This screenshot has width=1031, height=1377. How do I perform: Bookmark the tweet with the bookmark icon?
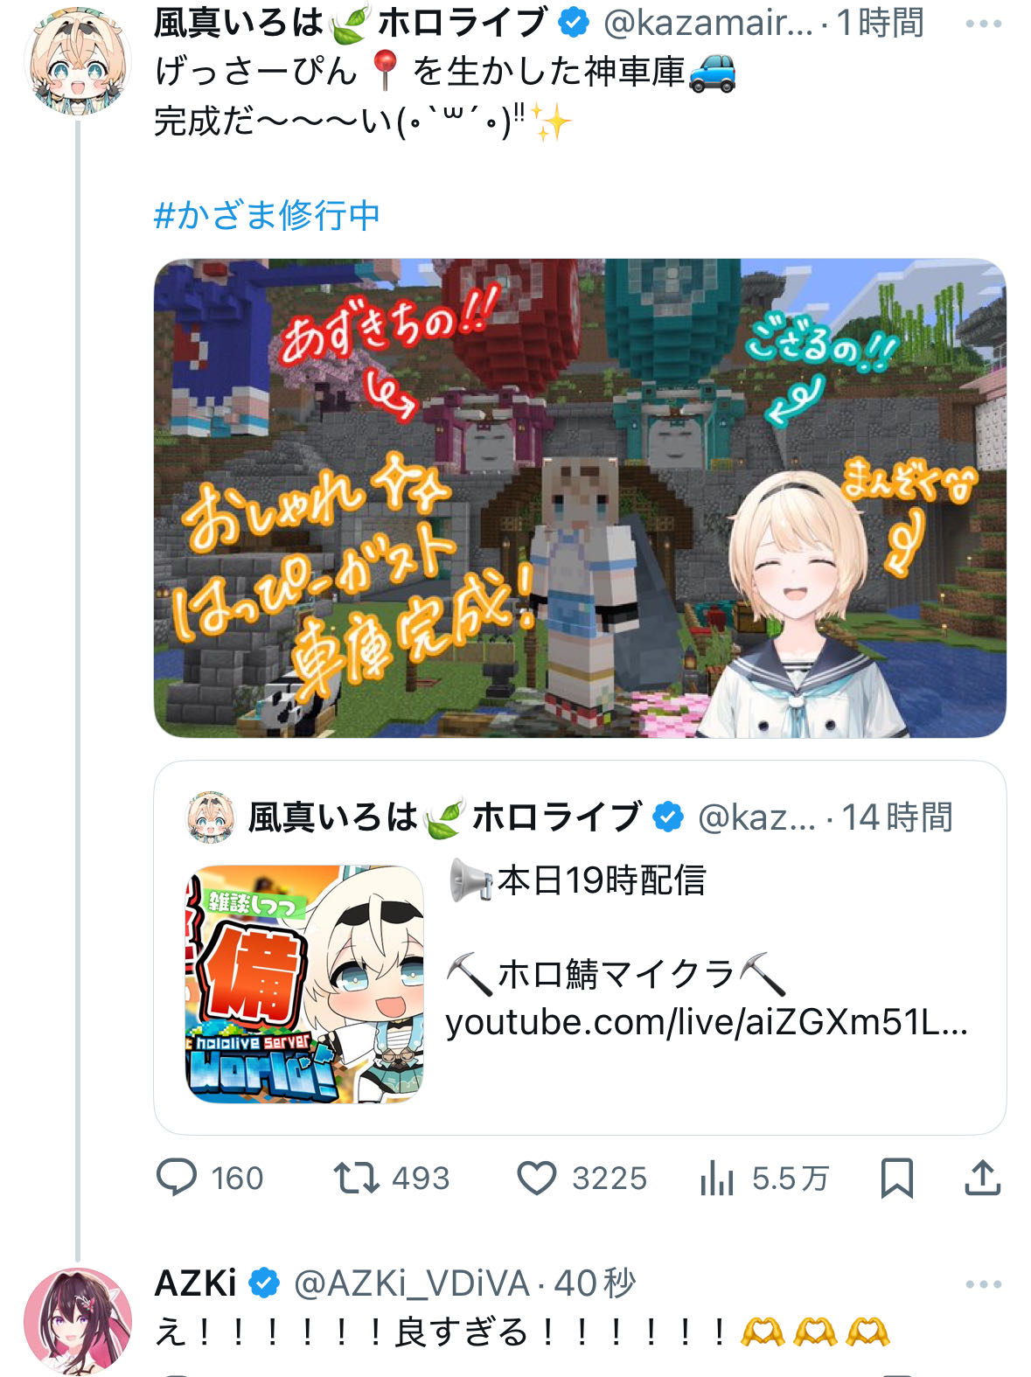[x=897, y=1178]
